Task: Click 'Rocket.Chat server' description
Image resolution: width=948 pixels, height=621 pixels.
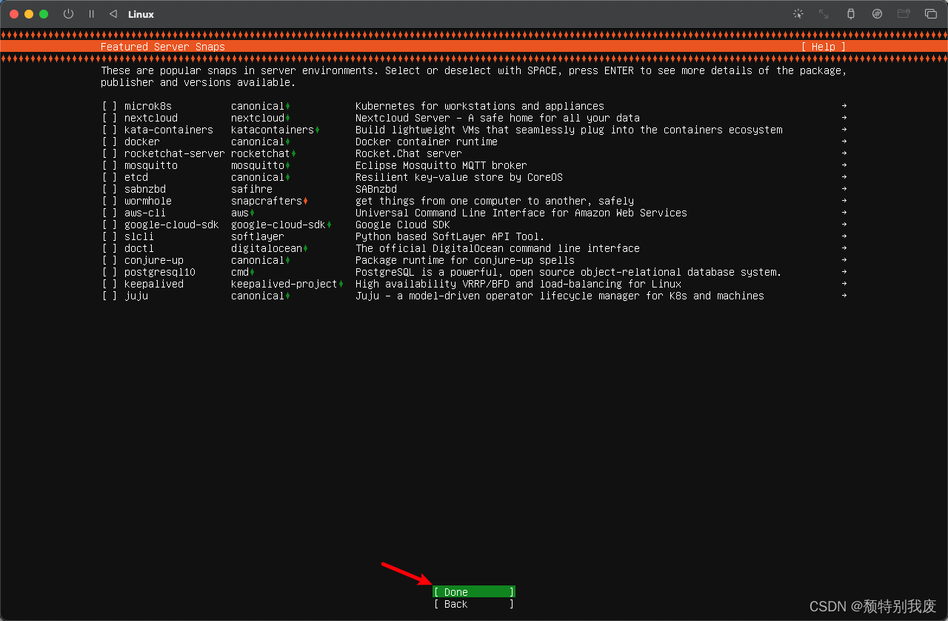Action: point(409,153)
